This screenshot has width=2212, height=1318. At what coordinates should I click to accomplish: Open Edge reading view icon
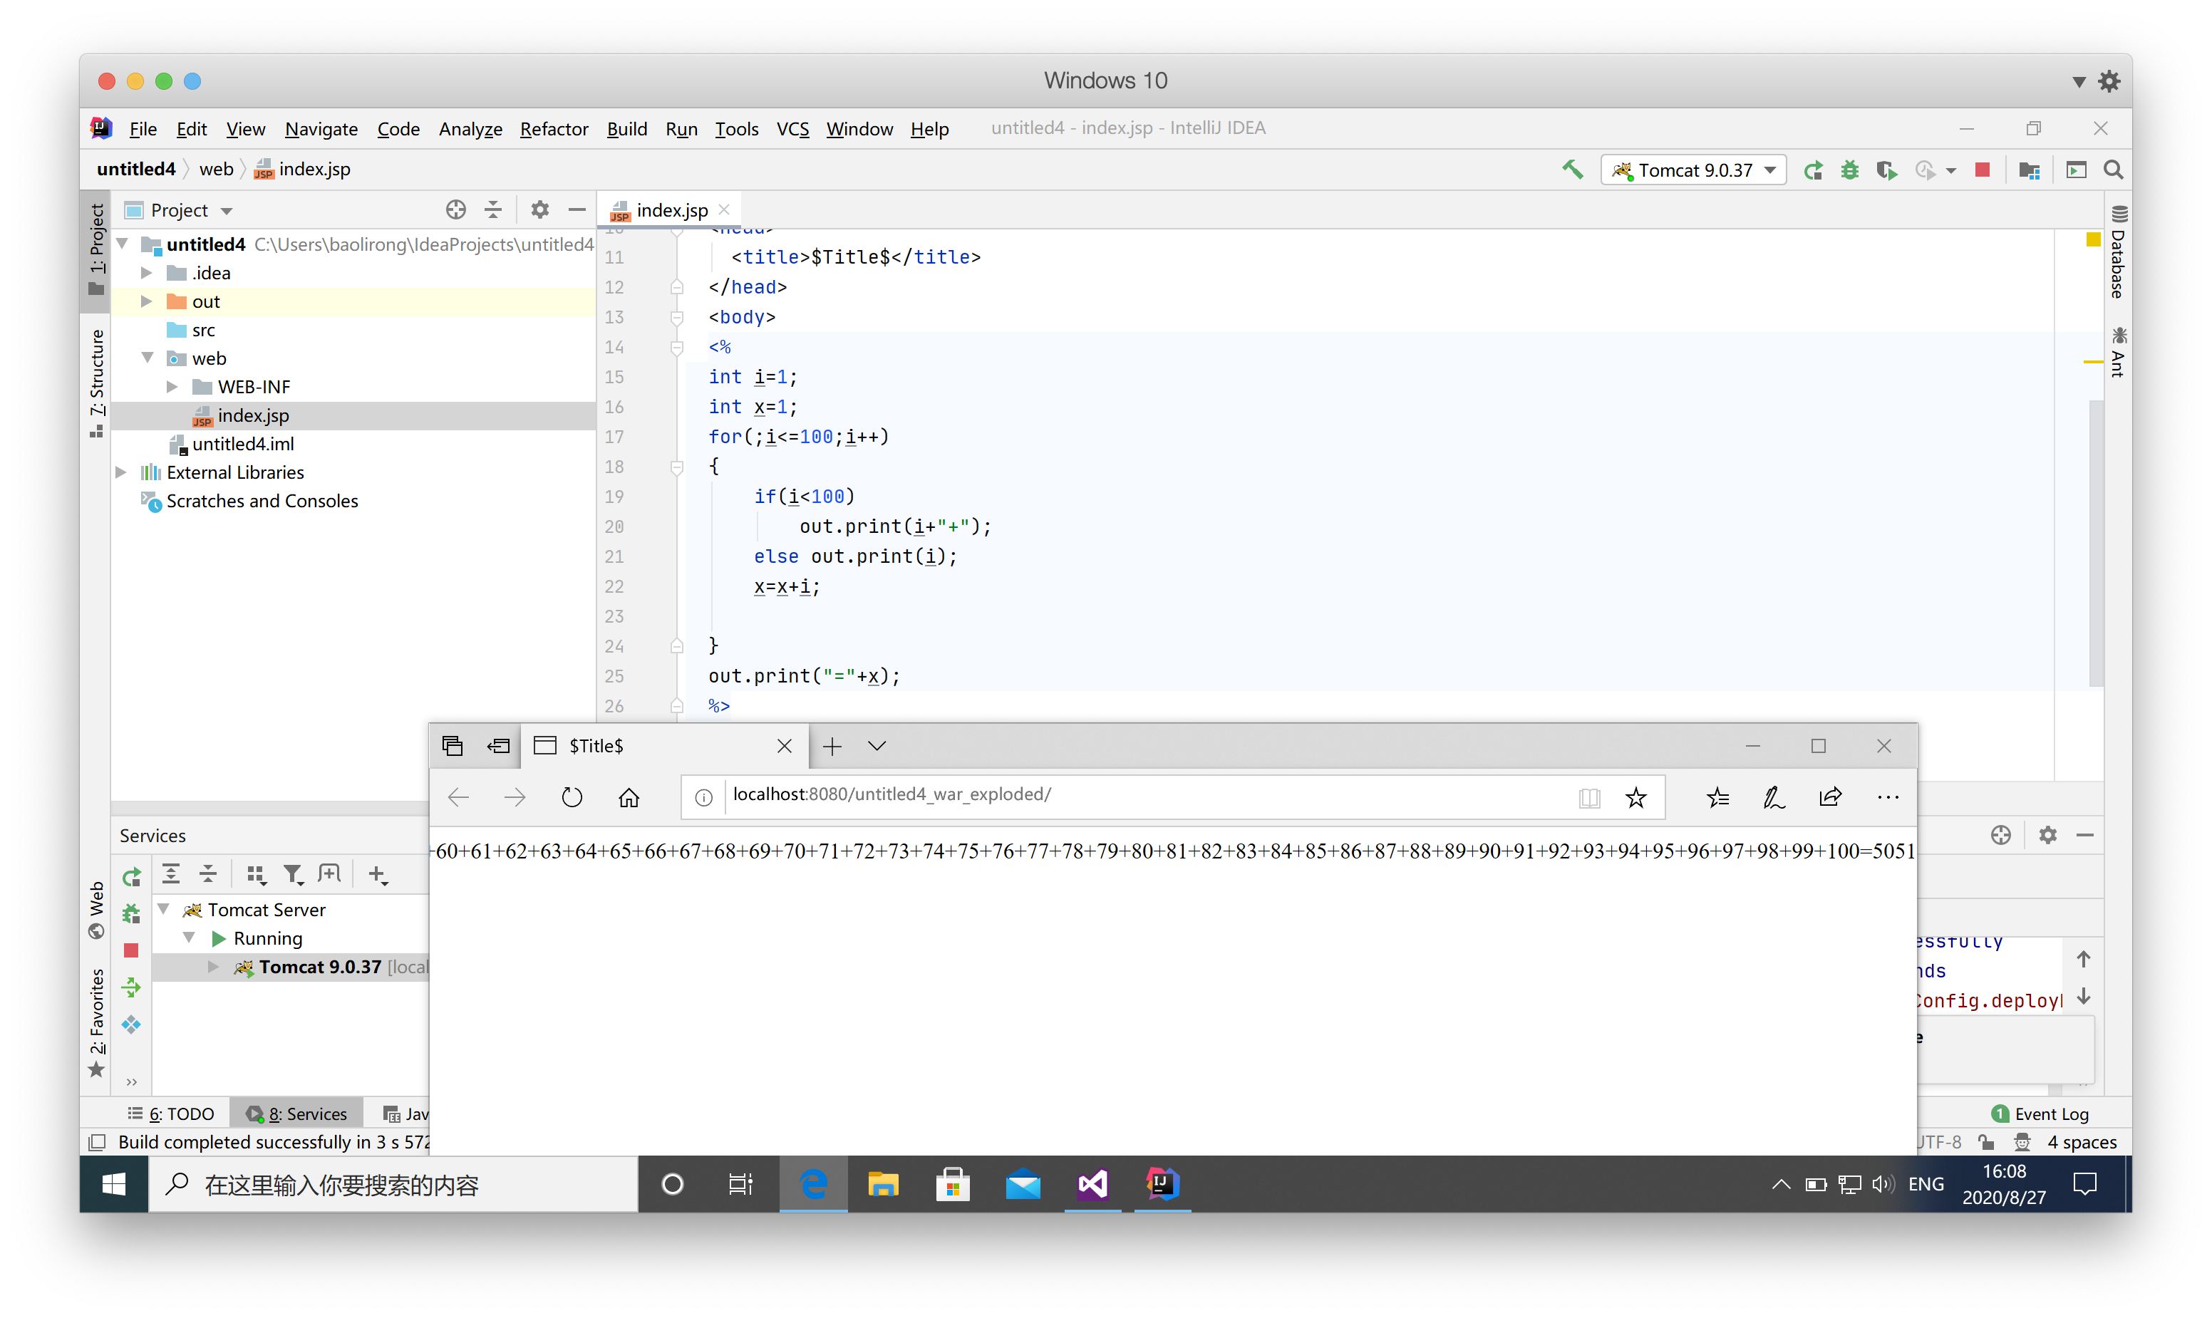pos(1589,796)
